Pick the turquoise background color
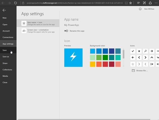The image size is (159, 120). (x=118, y=57)
